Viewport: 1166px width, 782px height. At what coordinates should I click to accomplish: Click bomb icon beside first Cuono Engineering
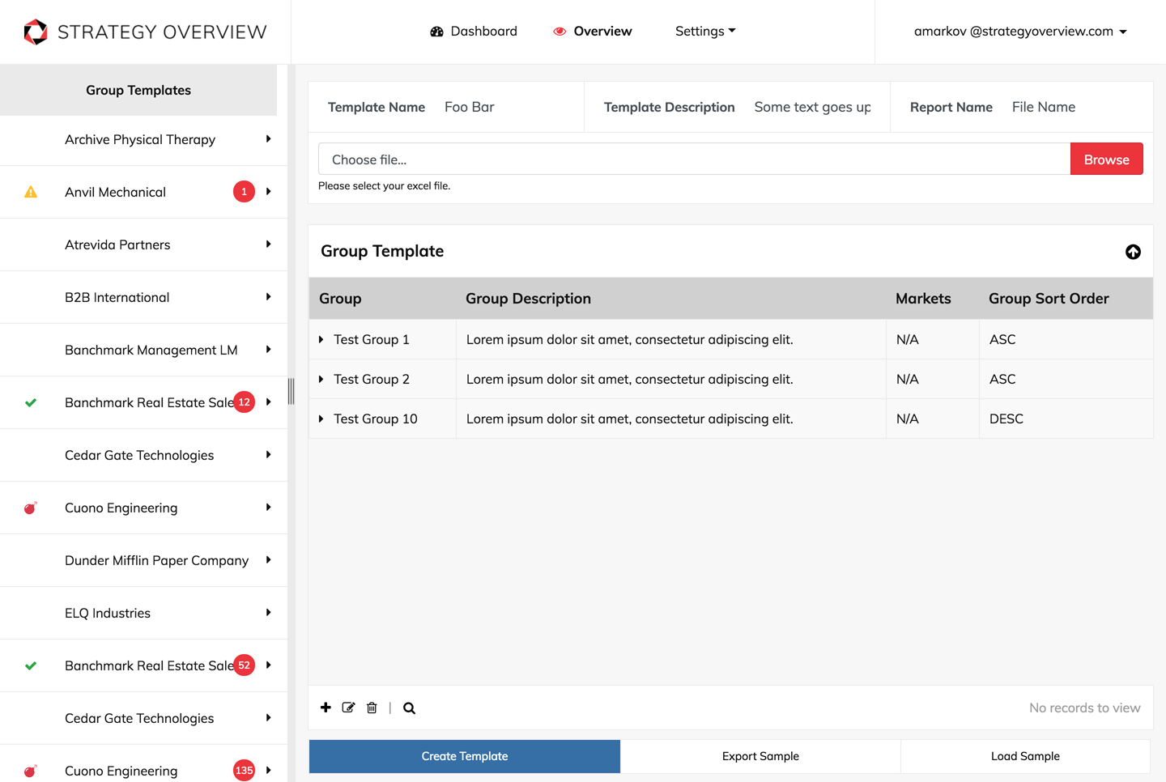coord(31,508)
